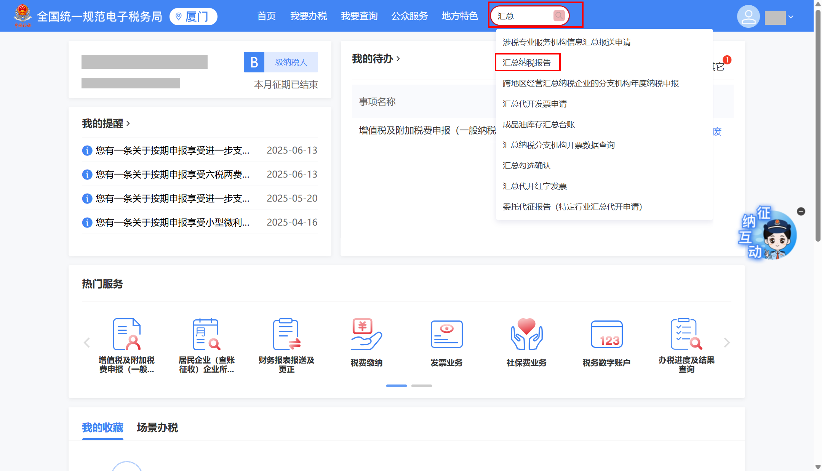Image resolution: width=822 pixels, height=471 pixels.
Task: Select 汇总纳税报告 from search suggestions
Action: [527, 62]
